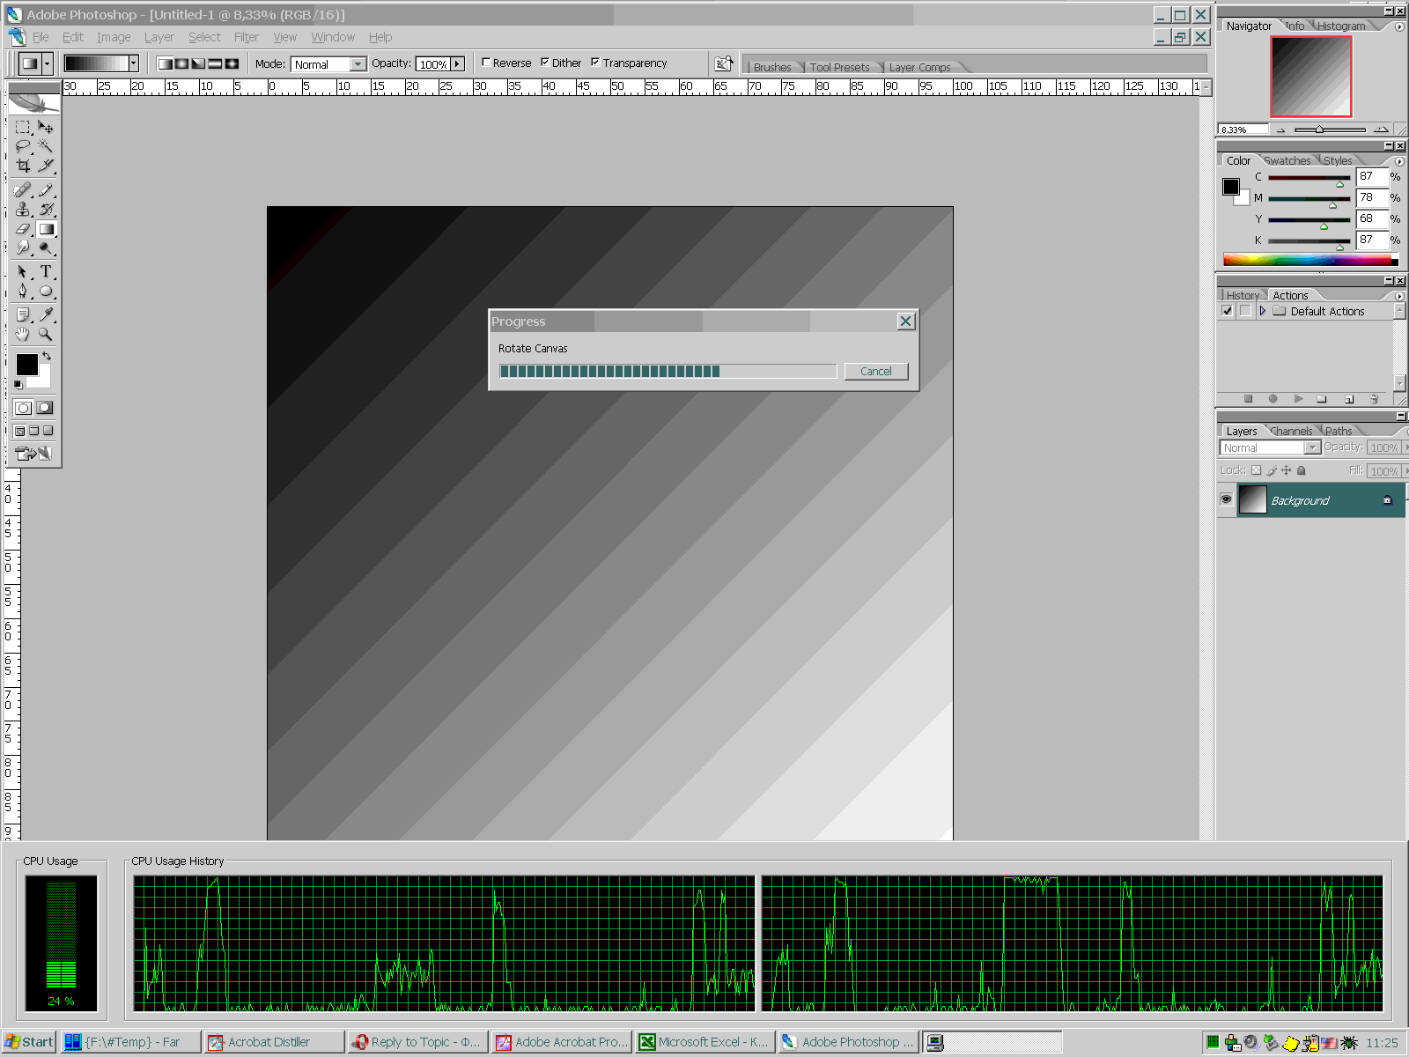This screenshot has height=1057, width=1409.
Task: Select the Healing Brush tool
Action: point(23,189)
